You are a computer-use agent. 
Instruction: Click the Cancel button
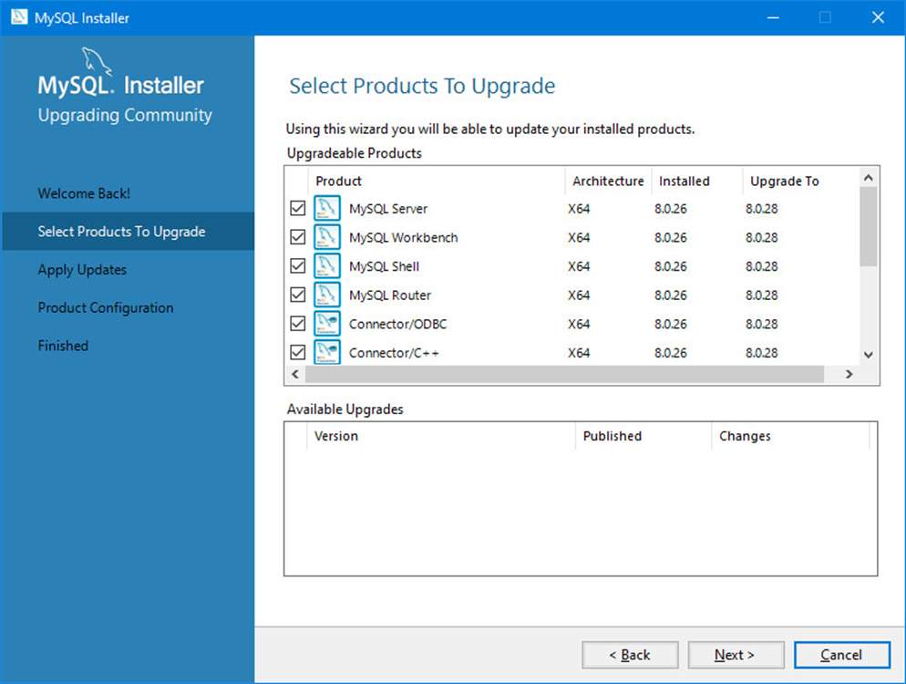coord(842,655)
